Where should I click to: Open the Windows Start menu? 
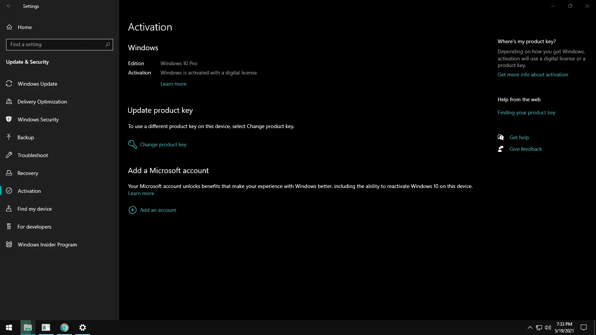(x=9, y=328)
